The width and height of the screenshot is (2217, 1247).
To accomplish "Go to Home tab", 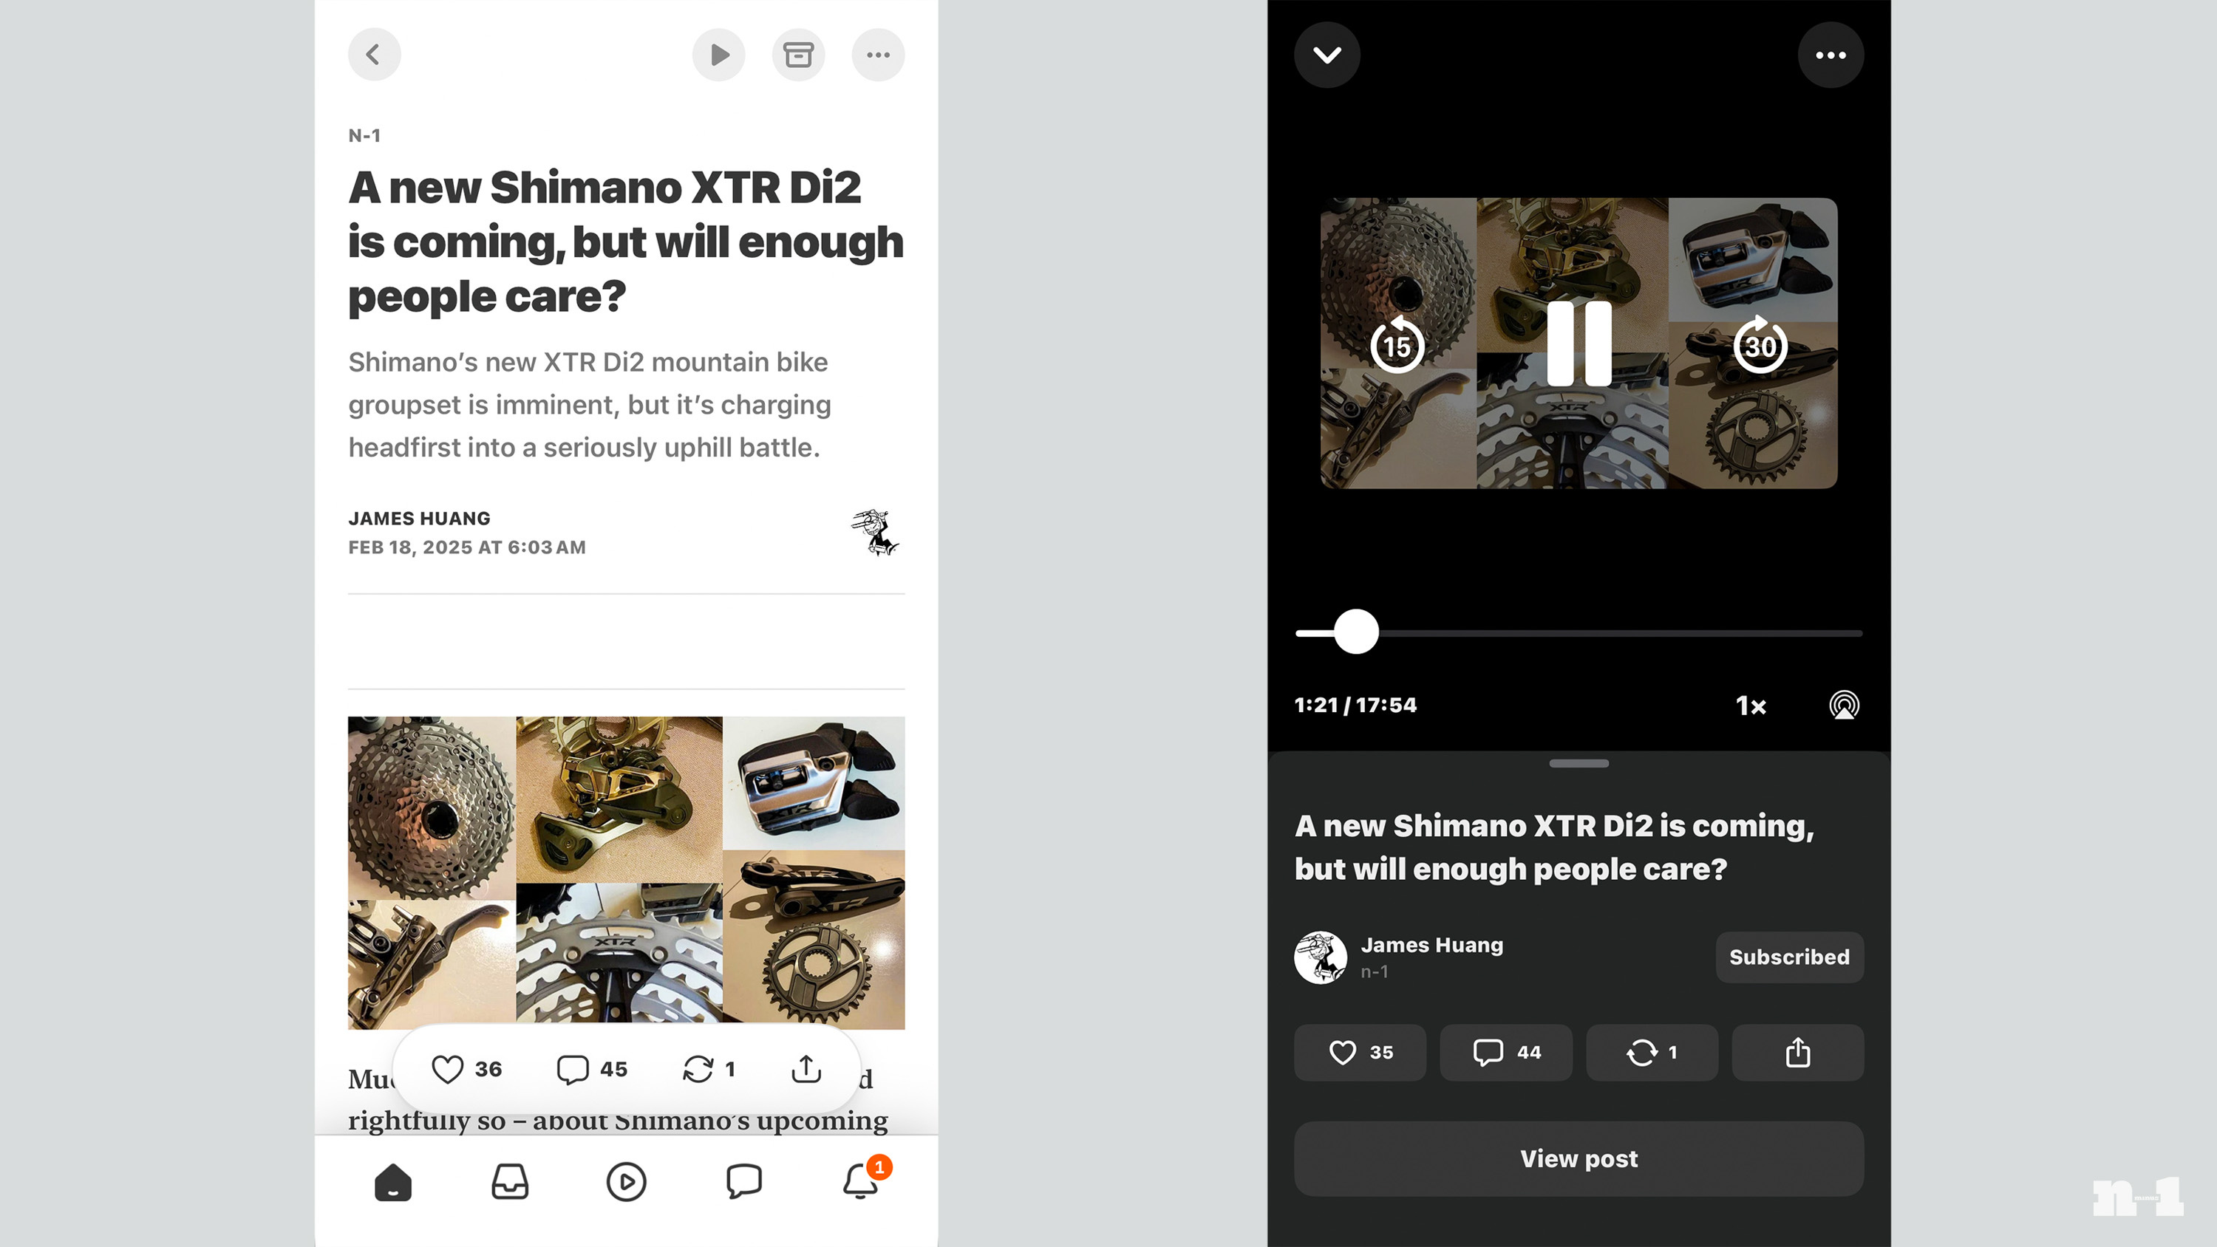I will tap(393, 1181).
